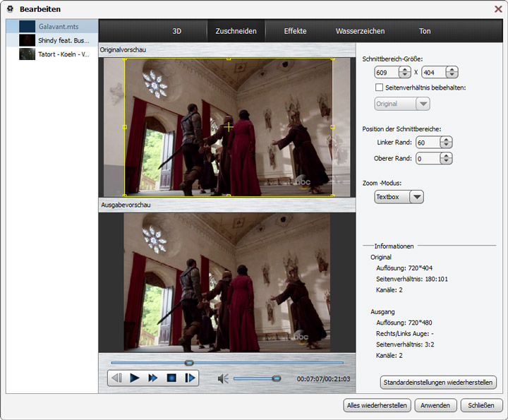Click the Bearbeiten window app icon
Viewport: 508px width, 420px height.
(x=10, y=8)
